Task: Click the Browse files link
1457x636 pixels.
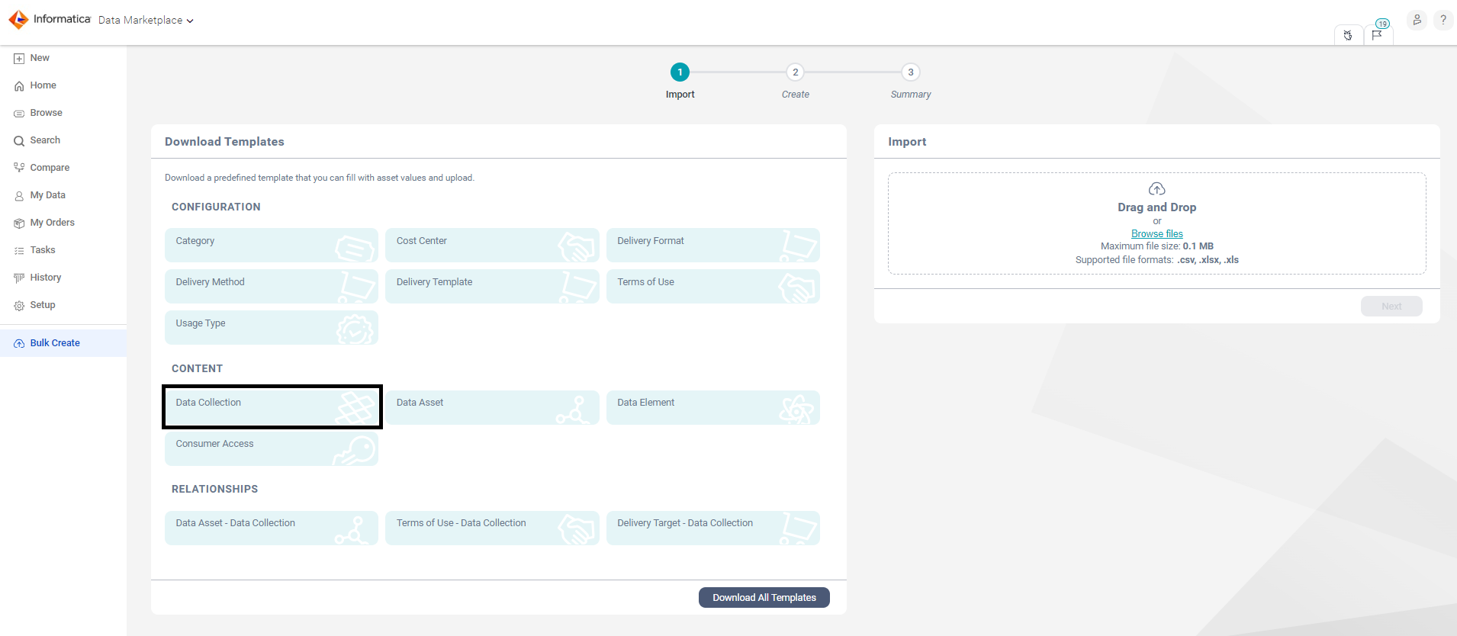Action: tap(1156, 234)
